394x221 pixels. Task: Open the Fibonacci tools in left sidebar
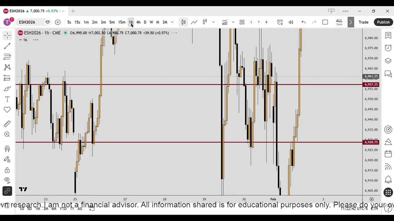click(7, 57)
